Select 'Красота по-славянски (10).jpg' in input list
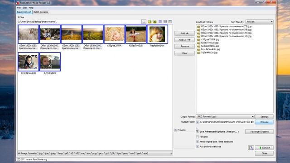The image size is (290, 163). click(226, 36)
